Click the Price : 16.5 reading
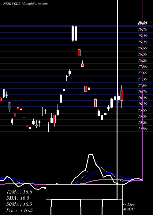Screen dimensions: 153x215 [20, 210]
